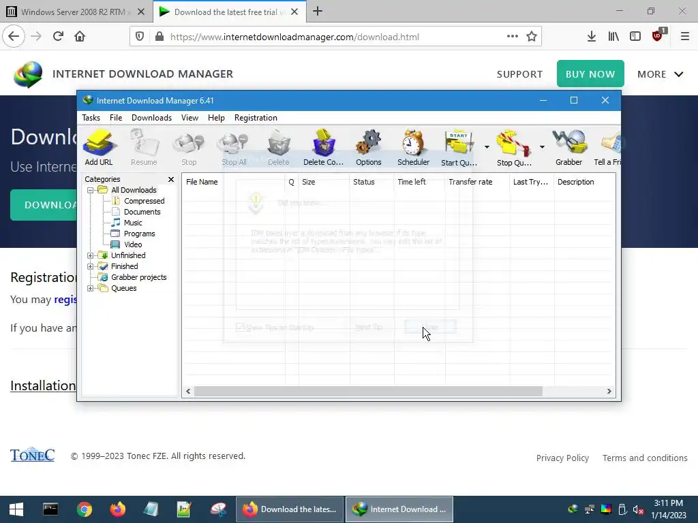Click the Resume toolbar icon
The image size is (698, 523).
144,148
